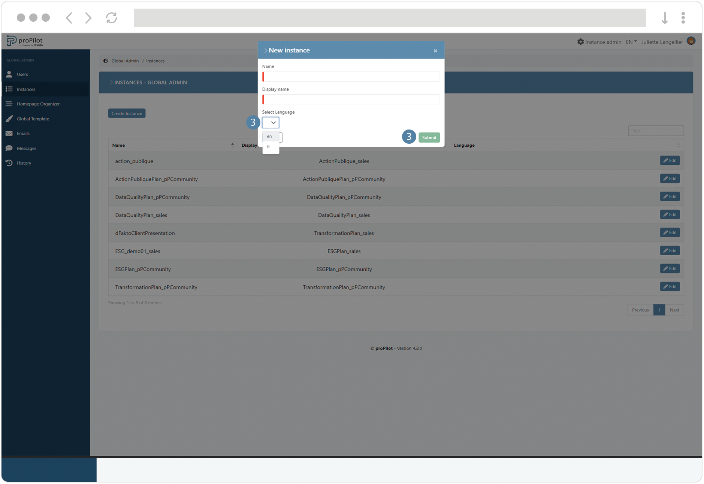Click the Instance admin gear icon
Screen dimensions: 704x484
(580, 42)
